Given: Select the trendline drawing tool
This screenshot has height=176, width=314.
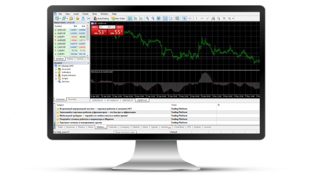Looking at the screenshot, I should tap(208, 18).
